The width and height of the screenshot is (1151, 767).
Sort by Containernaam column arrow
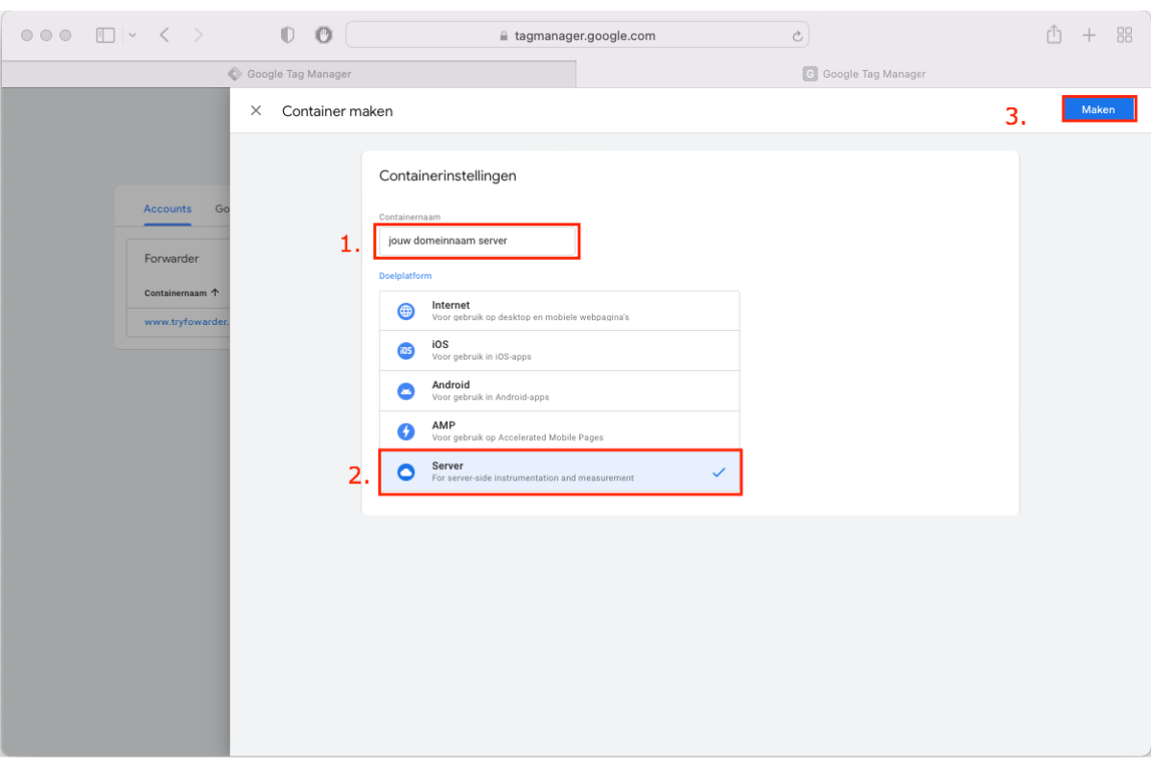click(215, 292)
